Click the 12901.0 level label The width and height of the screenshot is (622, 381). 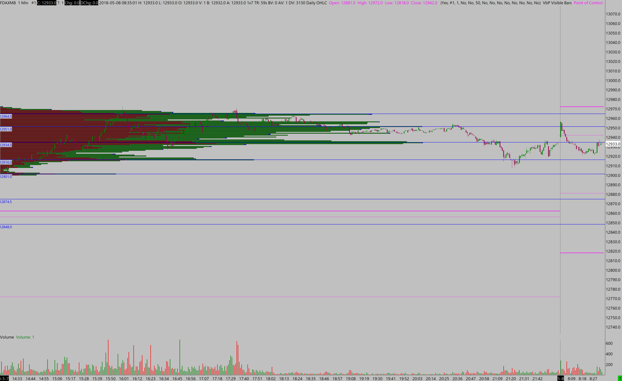[6, 177]
